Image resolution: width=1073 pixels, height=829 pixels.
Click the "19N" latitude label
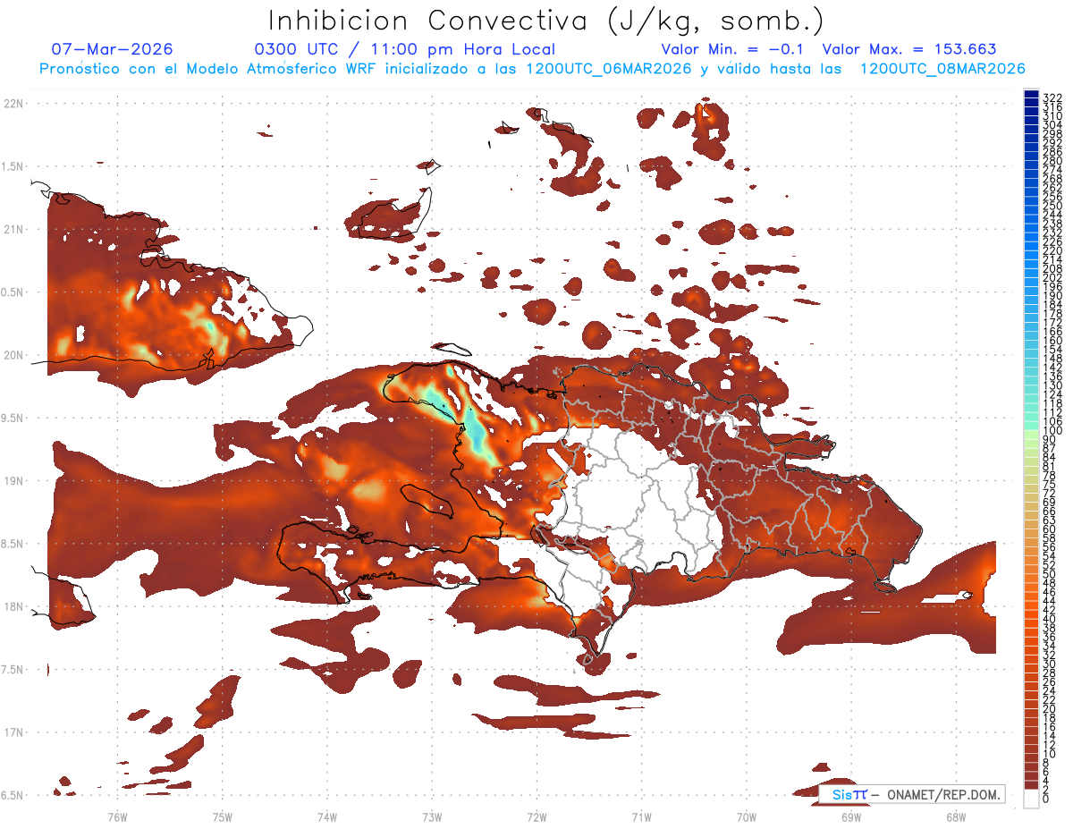point(13,481)
